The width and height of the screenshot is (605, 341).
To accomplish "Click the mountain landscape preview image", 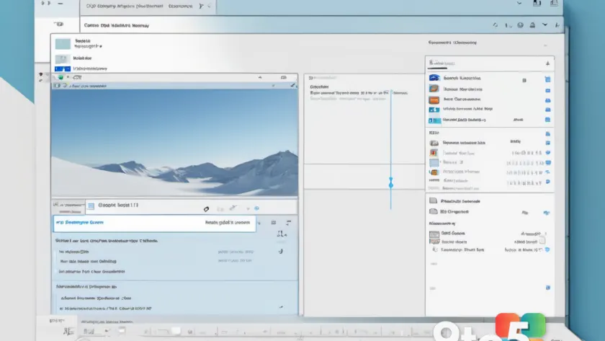I will pyautogui.click(x=175, y=143).
